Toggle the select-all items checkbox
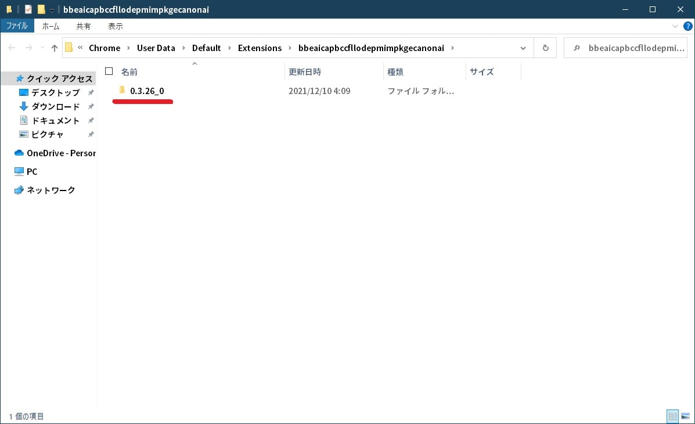This screenshot has width=695, height=424. (109, 71)
